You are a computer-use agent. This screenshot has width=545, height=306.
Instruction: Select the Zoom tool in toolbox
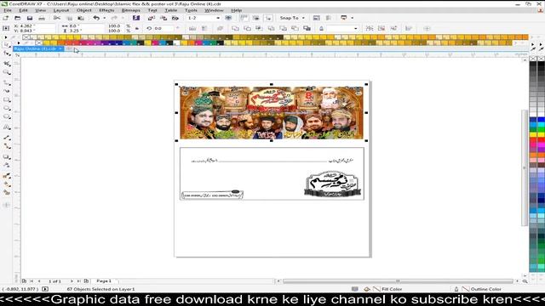click(x=7, y=72)
